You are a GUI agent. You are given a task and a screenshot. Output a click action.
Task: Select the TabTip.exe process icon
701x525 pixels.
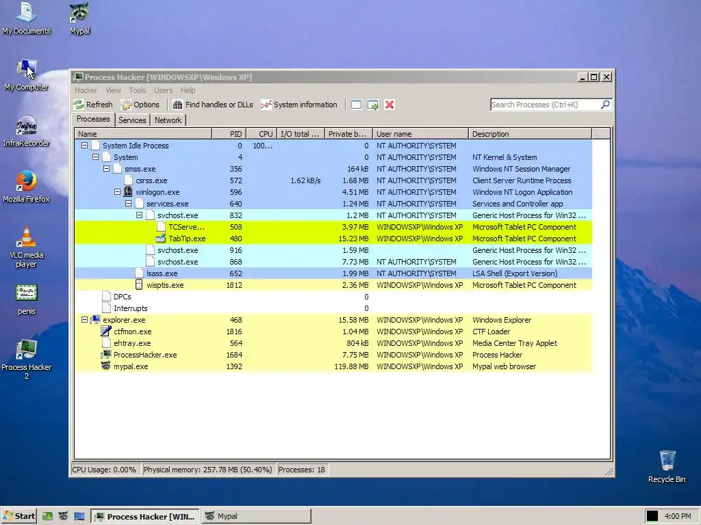coord(161,239)
